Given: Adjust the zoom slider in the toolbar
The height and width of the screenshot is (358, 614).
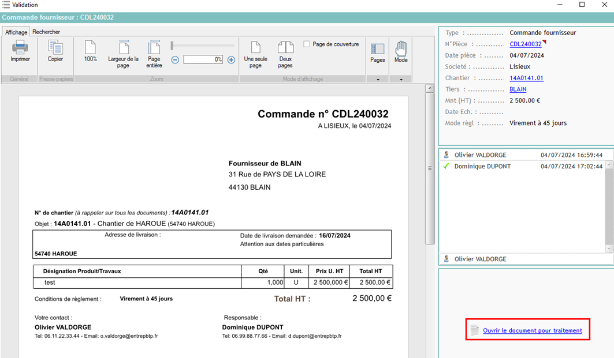Looking at the screenshot, I should click(x=202, y=44).
